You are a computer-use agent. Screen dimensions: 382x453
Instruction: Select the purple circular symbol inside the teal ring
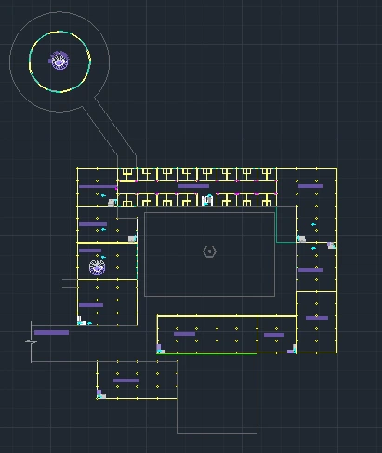(x=59, y=60)
